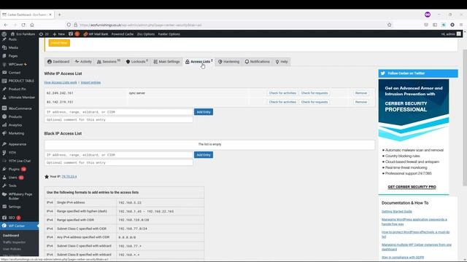The height and width of the screenshot is (262, 467).
Task: Click the yellow Install Now button
Action: [x=59, y=43]
